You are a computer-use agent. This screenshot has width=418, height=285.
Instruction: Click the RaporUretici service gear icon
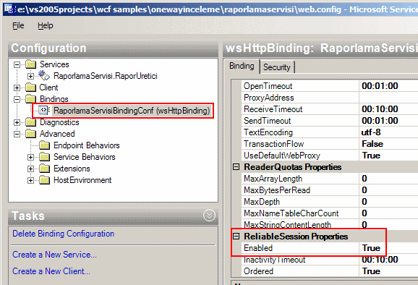(43, 75)
